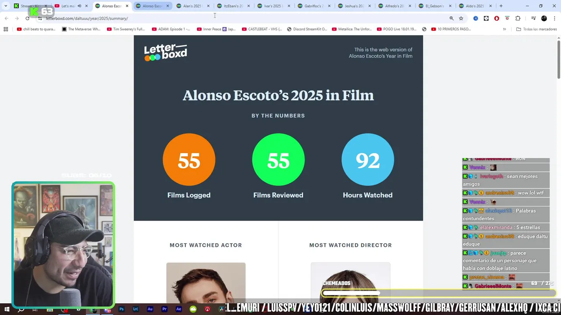Screen dimensions: 561x315
Task: Switch to the ItzEbani's 2025 tab
Action: (233, 6)
